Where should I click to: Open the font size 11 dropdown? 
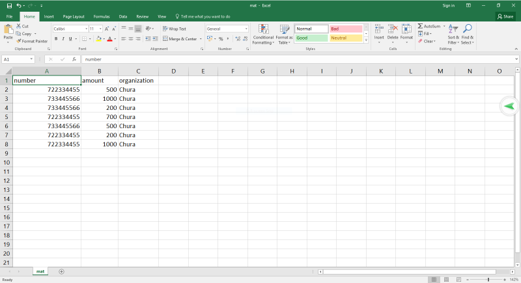[x=100, y=29]
